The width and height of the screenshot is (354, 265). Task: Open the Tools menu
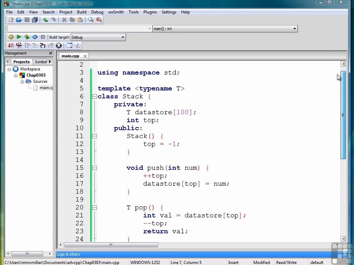[133, 12]
